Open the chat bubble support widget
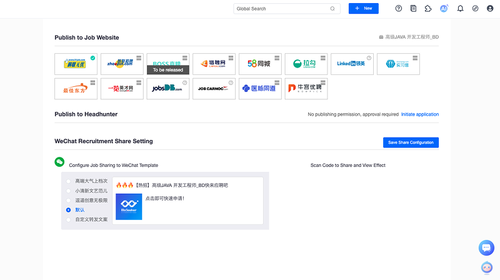The height and width of the screenshot is (280, 500). [486, 247]
